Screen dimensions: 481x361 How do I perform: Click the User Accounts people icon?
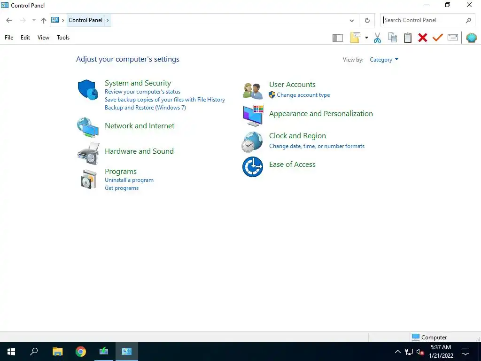pyautogui.click(x=253, y=91)
